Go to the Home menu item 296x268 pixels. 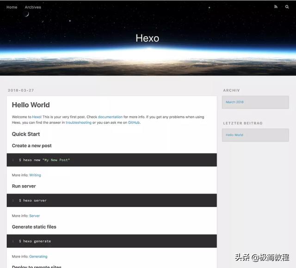[x=12, y=7]
